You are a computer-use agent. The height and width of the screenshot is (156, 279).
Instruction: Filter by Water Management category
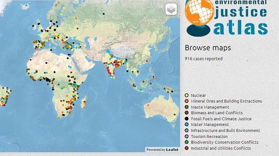coord(210,125)
